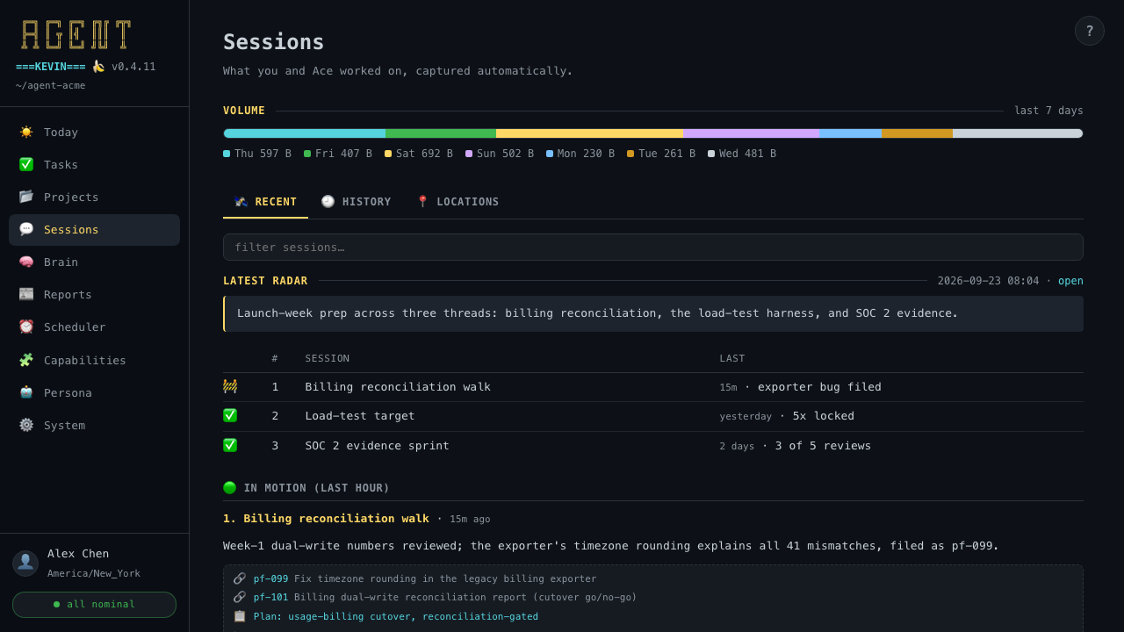Image resolution: width=1124 pixels, height=632 pixels.
Task: Click the Sat segment of the volume bar
Action: pos(589,133)
